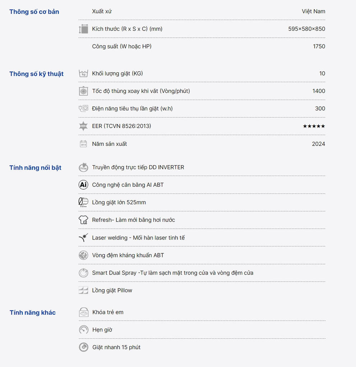The height and width of the screenshot is (367, 356).
Task: Click the Refresh steam shirt icon
Action: point(83,220)
